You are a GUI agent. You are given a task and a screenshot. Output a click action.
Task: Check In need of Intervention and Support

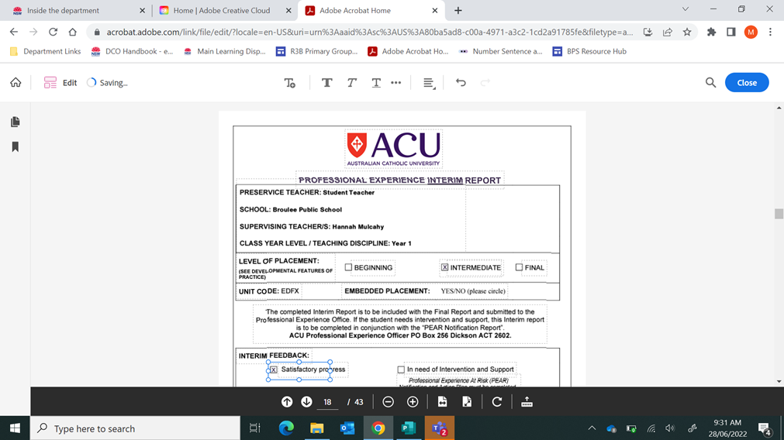(401, 370)
